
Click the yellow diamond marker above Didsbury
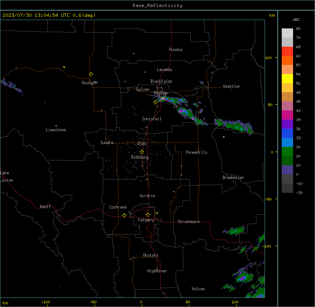tap(142, 152)
